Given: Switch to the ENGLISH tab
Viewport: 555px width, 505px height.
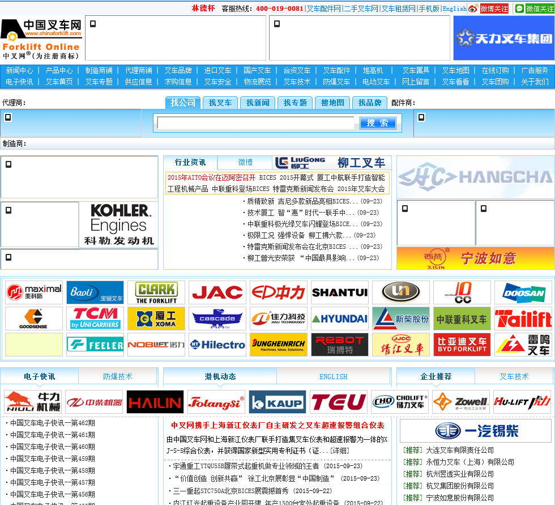Looking at the screenshot, I should [x=333, y=376].
